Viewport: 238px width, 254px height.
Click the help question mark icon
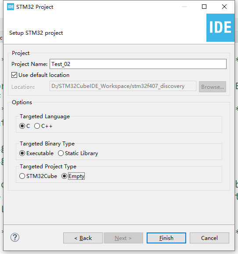click(x=15, y=237)
